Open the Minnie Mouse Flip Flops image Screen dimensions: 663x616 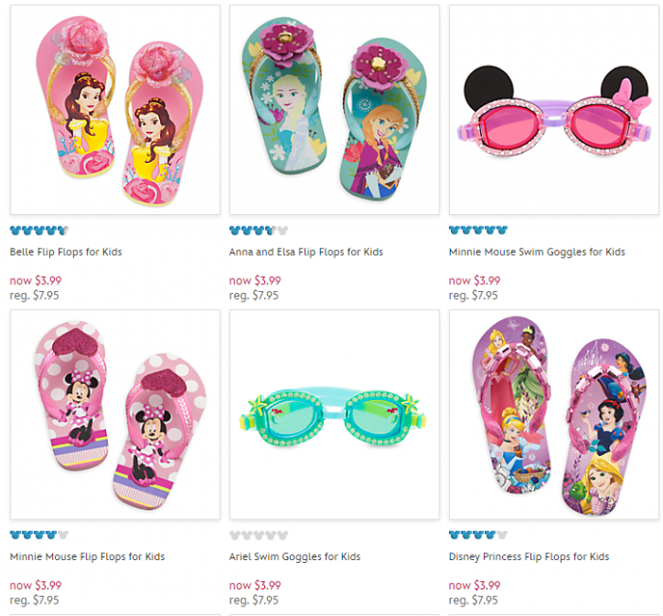pyautogui.click(x=115, y=414)
